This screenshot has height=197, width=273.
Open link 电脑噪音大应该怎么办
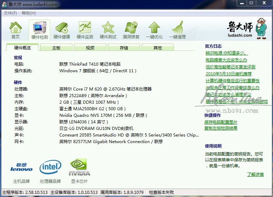[226, 60]
